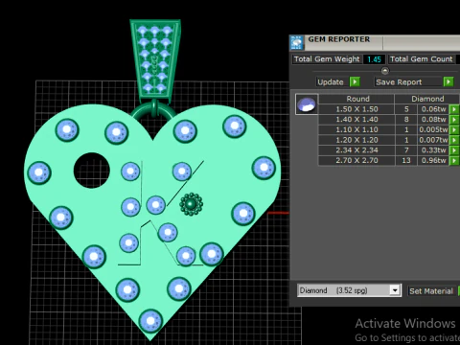Select the 1.40 X 1.40 size cell
This screenshot has width=460, height=345.
coord(356,120)
